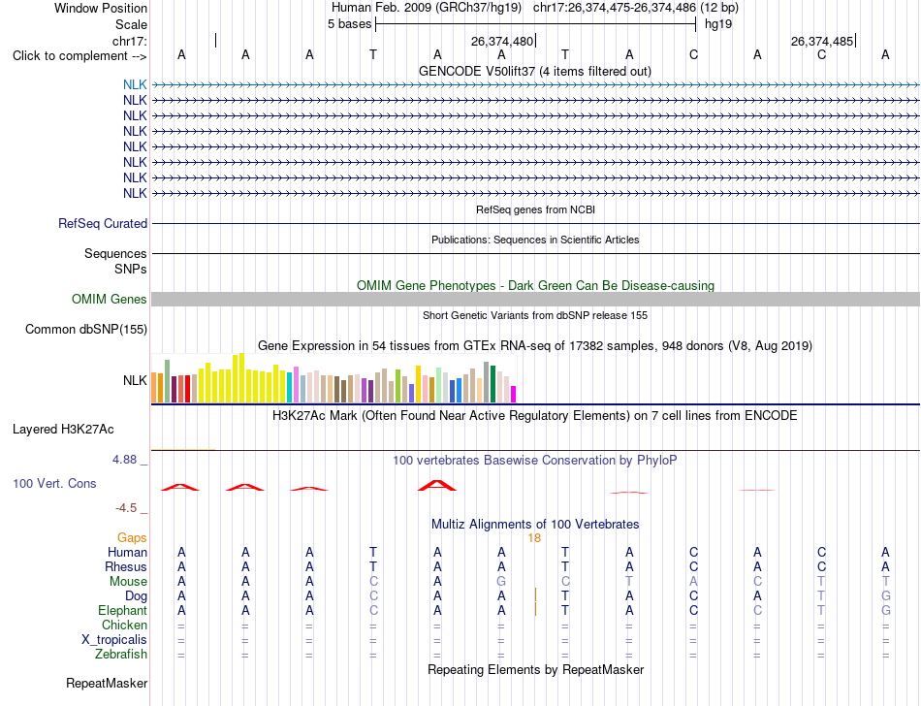The width and height of the screenshot is (921, 706).
Task: Select the Rhesus species label
Action: click(x=126, y=567)
